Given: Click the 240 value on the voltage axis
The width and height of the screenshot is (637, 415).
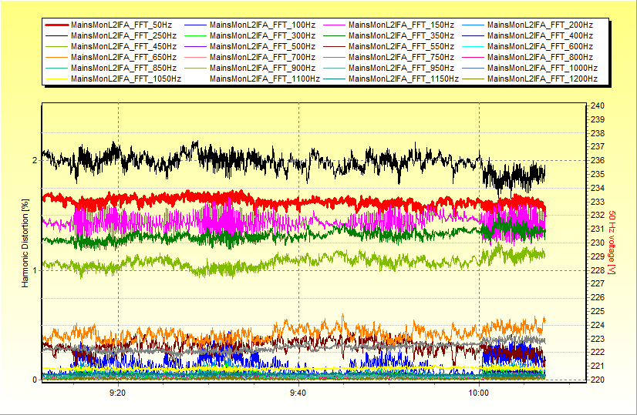Looking at the screenshot, I should (x=597, y=105).
